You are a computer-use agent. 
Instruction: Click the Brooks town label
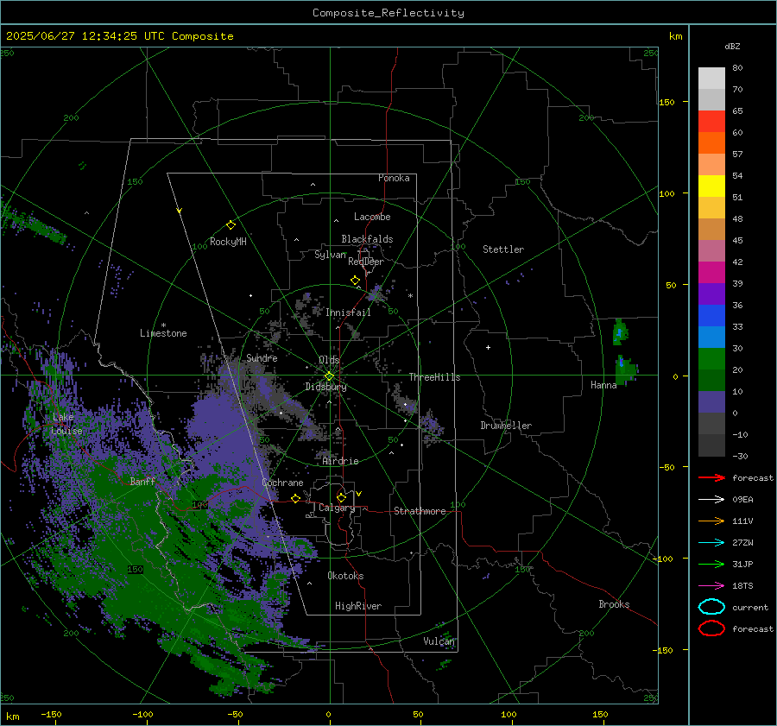pyautogui.click(x=614, y=604)
